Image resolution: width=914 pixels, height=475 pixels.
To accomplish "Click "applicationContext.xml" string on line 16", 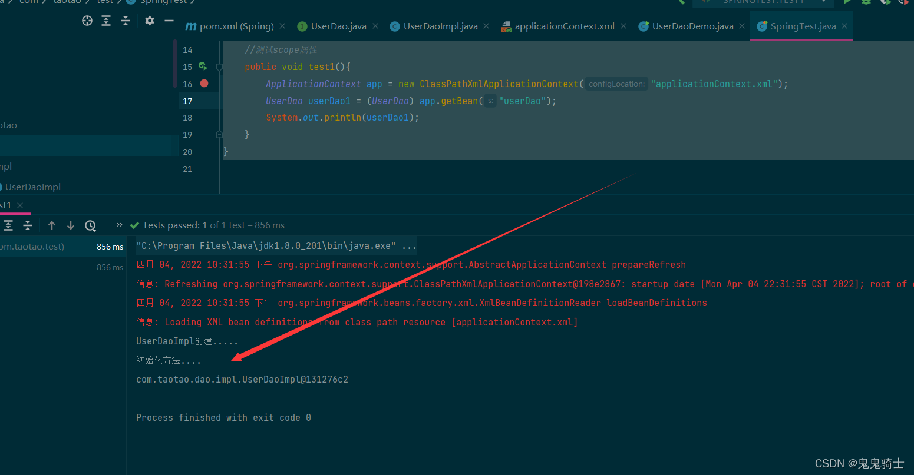I will 715,84.
